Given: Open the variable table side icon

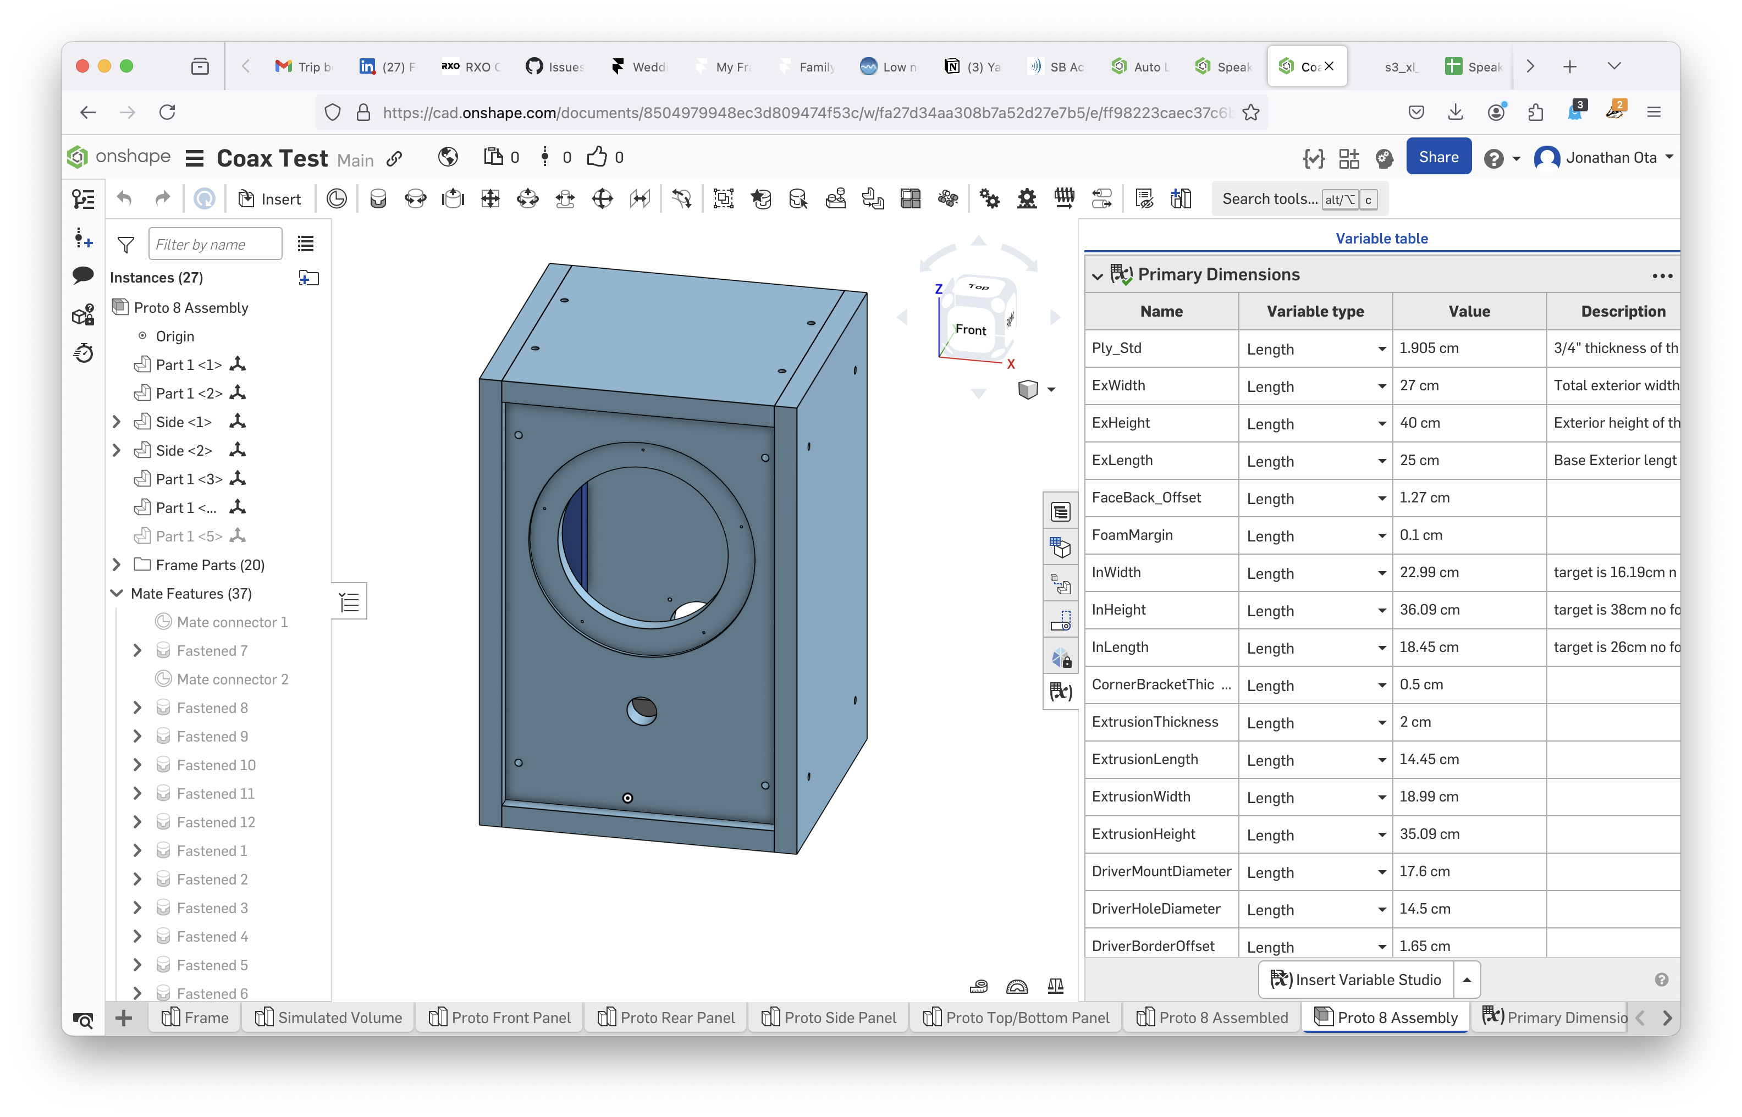Looking at the screenshot, I should click(1060, 691).
